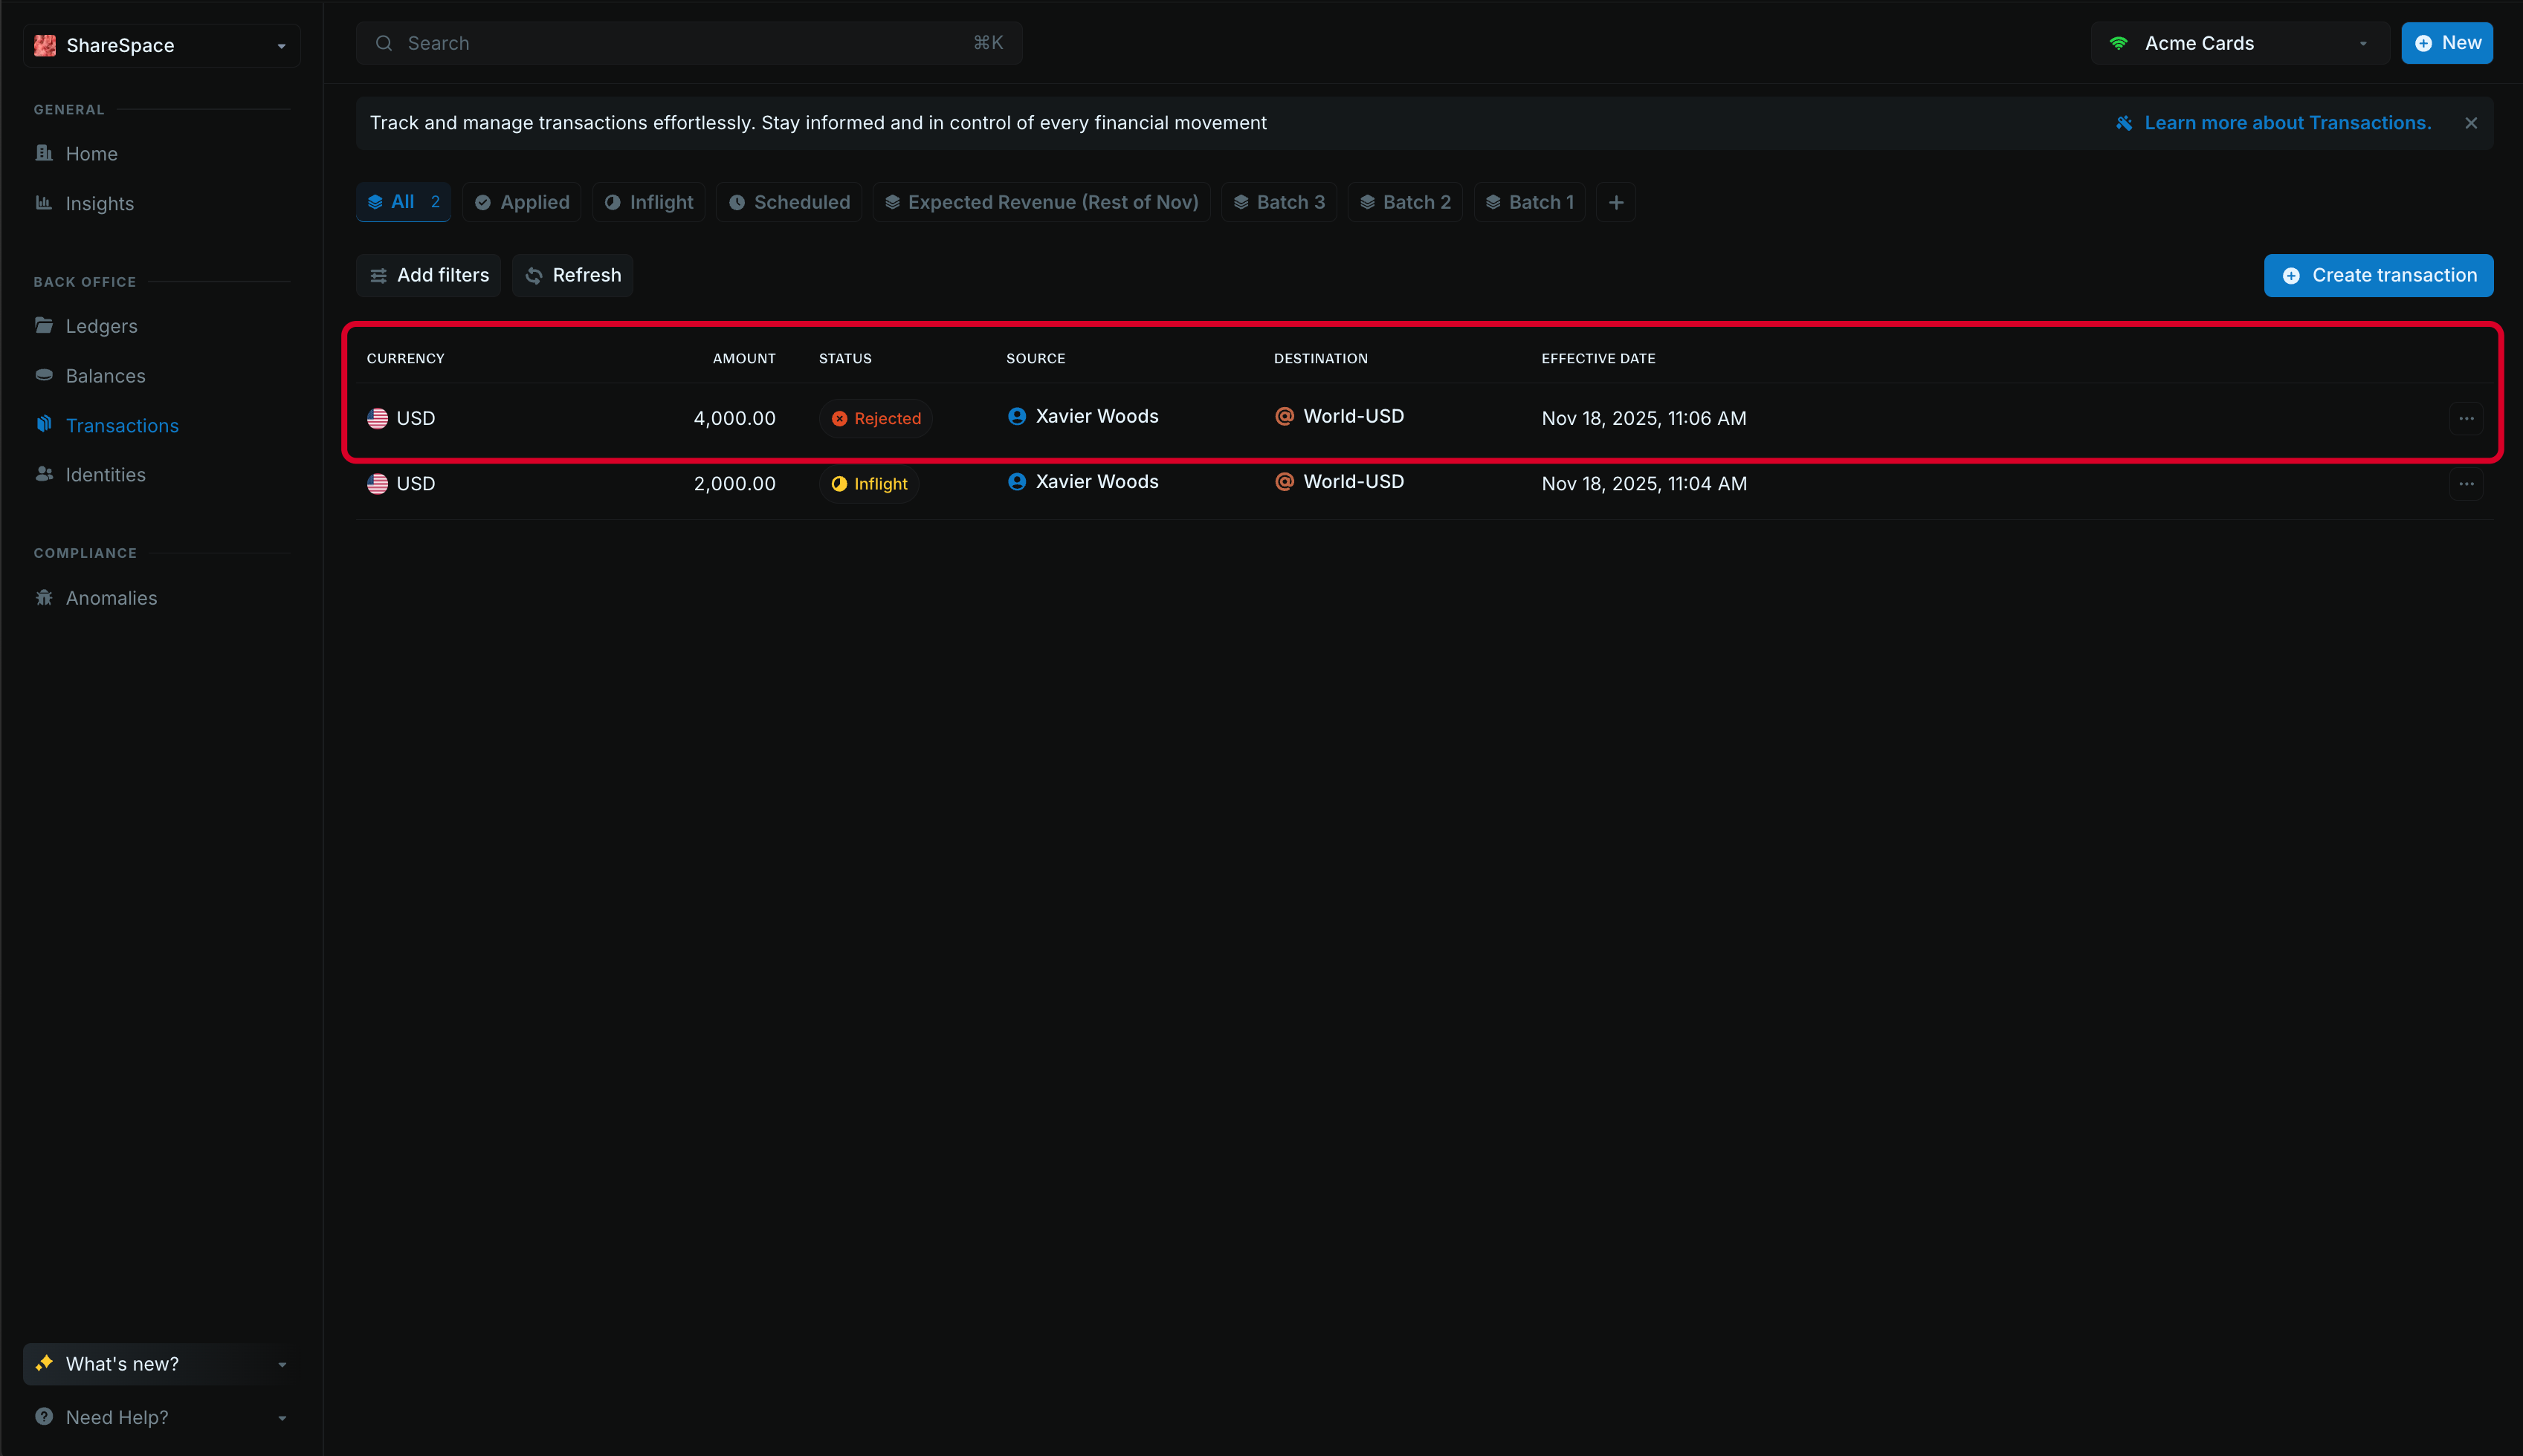
Task: Open three-dot menu for Rejected transaction
Action: (x=2466, y=418)
